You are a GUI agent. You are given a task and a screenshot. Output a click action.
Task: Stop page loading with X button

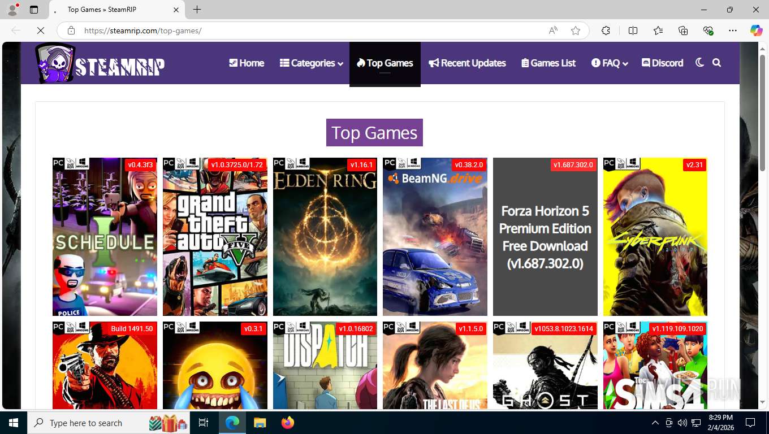point(41,31)
